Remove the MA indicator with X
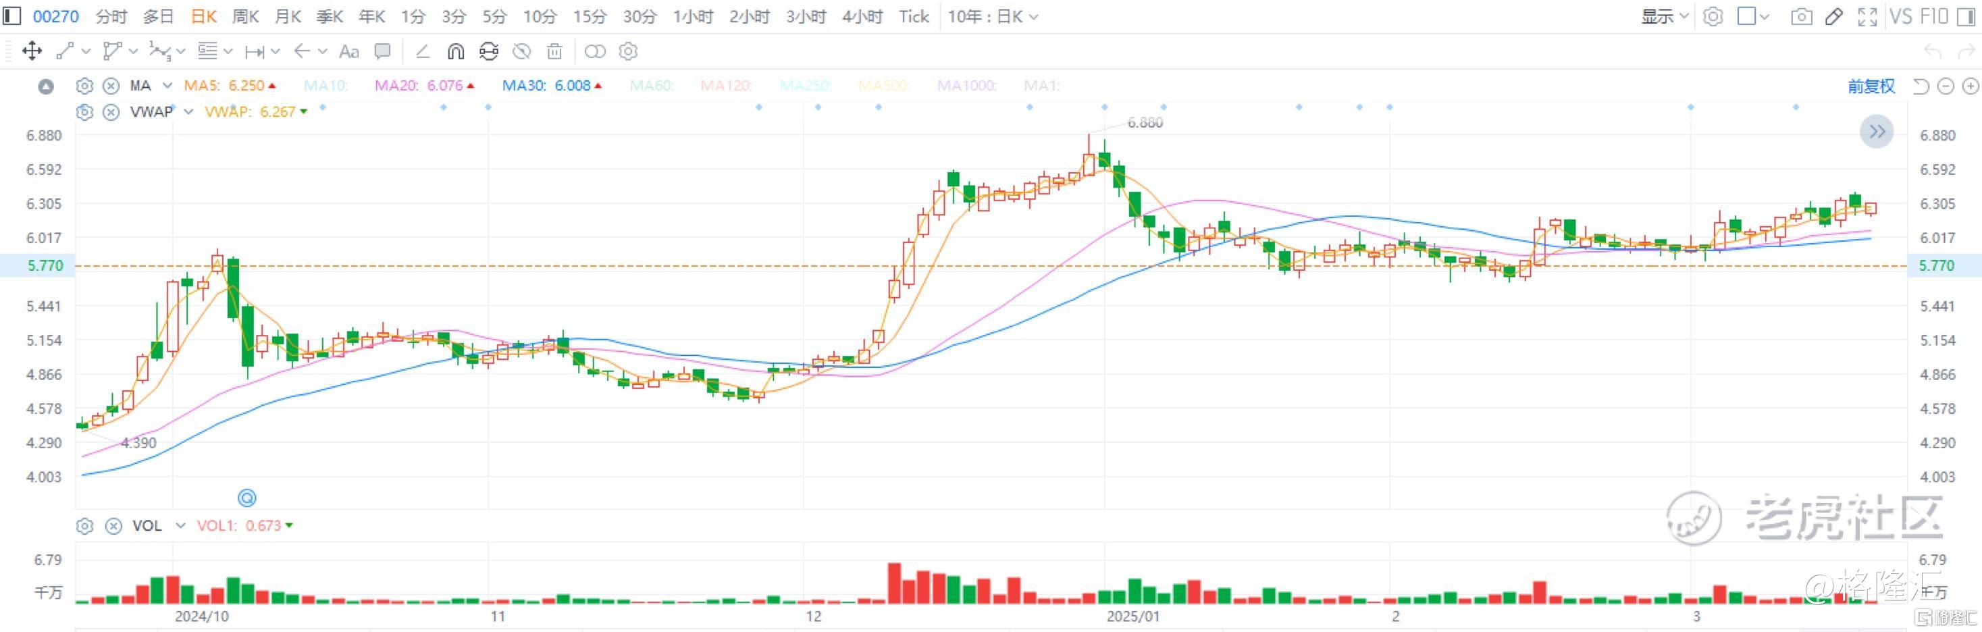The width and height of the screenshot is (1982, 632). tap(111, 86)
